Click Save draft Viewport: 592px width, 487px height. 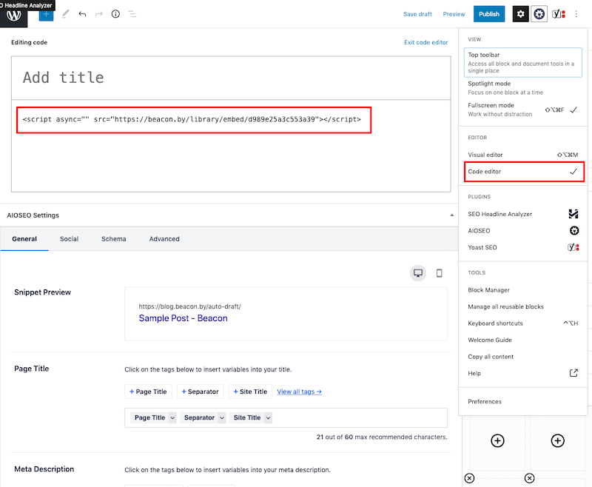click(x=417, y=14)
